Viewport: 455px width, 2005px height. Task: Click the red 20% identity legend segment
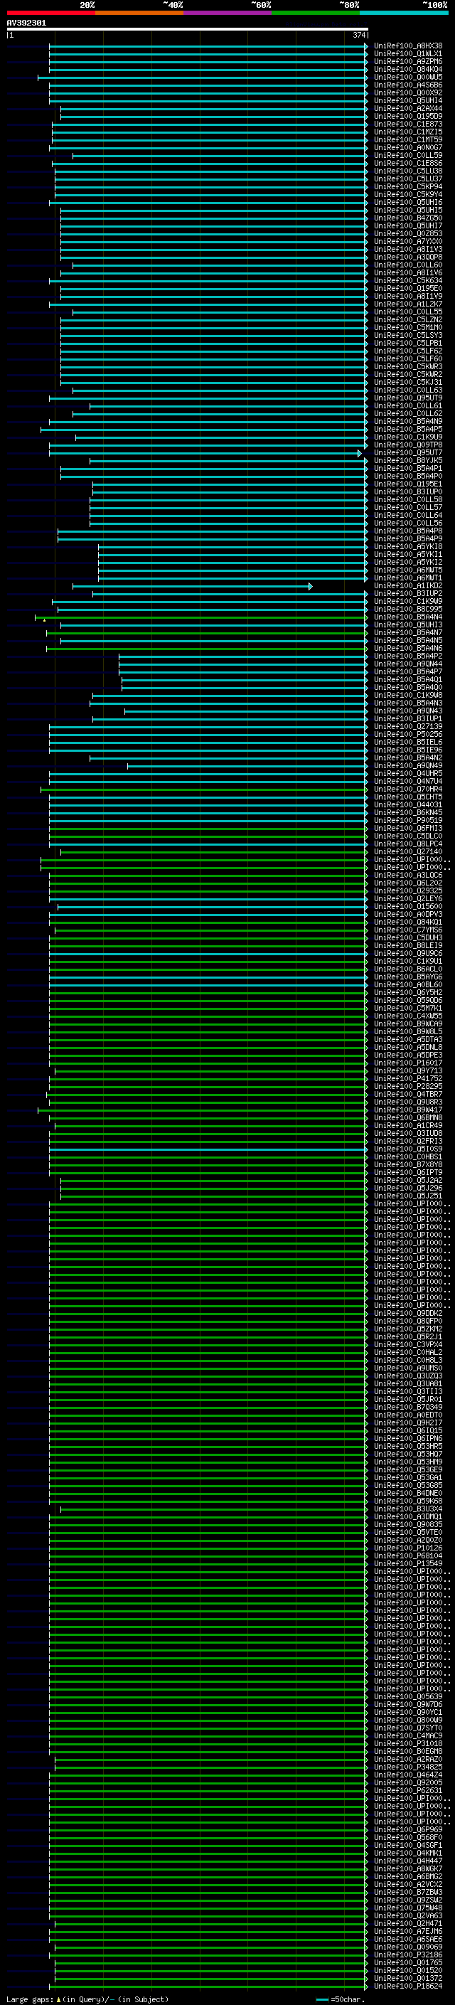coord(50,13)
